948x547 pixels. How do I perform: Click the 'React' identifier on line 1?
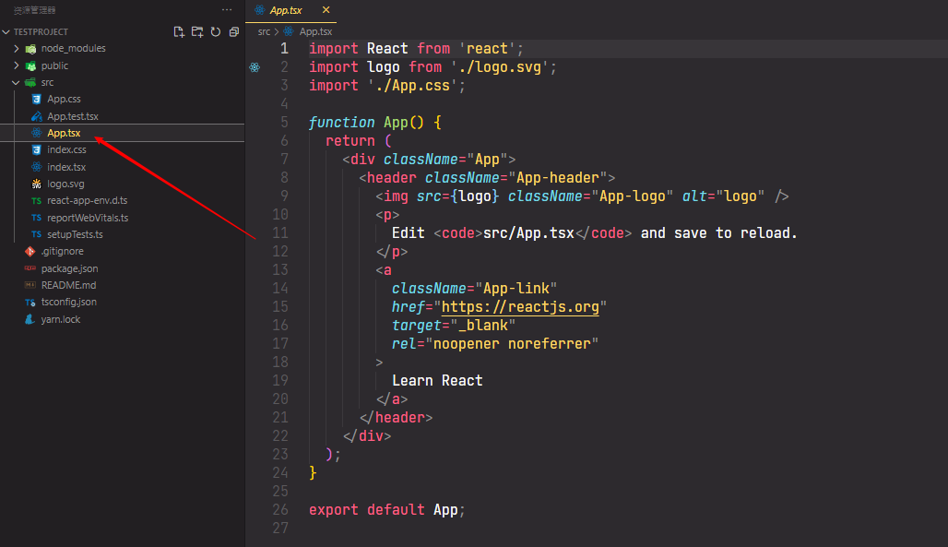click(387, 48)
